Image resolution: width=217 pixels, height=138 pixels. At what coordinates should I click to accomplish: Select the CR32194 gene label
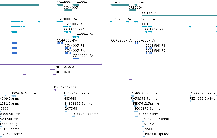(136, 7)
